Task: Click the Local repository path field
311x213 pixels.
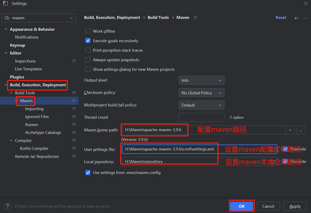Action: coord(200,162)
